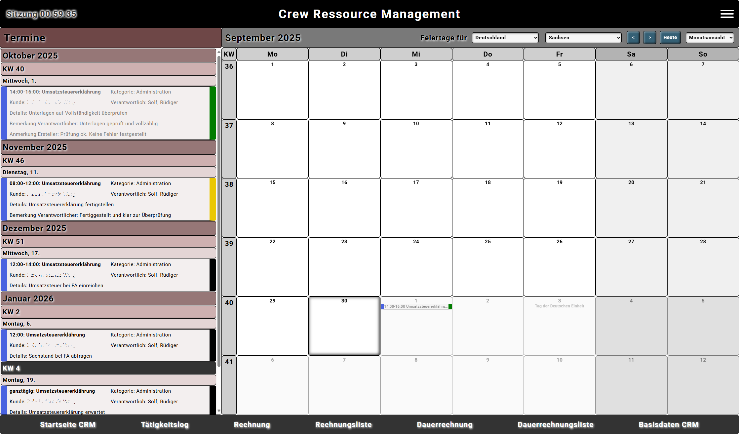
Task: Collapse the Oktober 2025 section header
Action: tap(108, 56)
